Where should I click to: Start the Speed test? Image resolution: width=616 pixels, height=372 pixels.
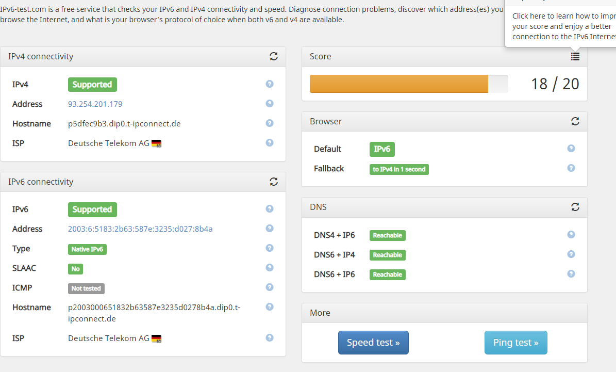click(x=373, y=343)
